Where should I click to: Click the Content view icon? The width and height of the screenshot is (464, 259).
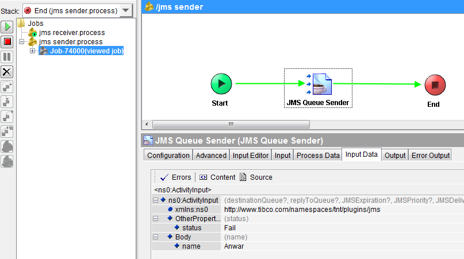click(x=203, y=177)
